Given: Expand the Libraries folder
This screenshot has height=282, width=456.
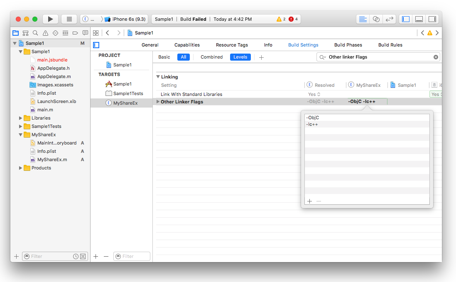Looking at the screenshot, I should point(20,118).
